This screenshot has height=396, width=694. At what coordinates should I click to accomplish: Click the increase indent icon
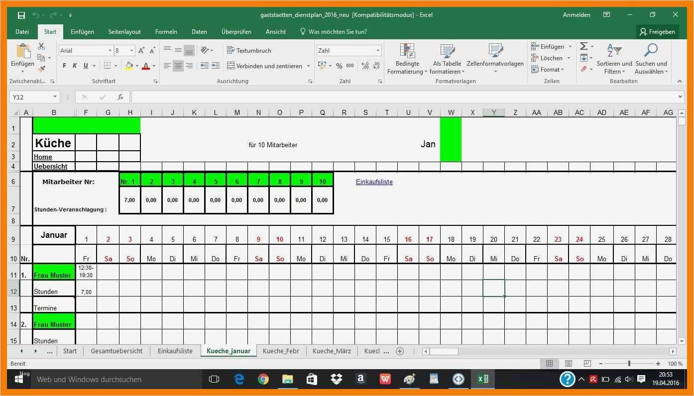(x=216, y=66)
